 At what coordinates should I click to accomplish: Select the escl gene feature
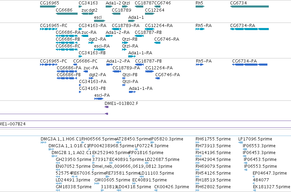point(100,21)
